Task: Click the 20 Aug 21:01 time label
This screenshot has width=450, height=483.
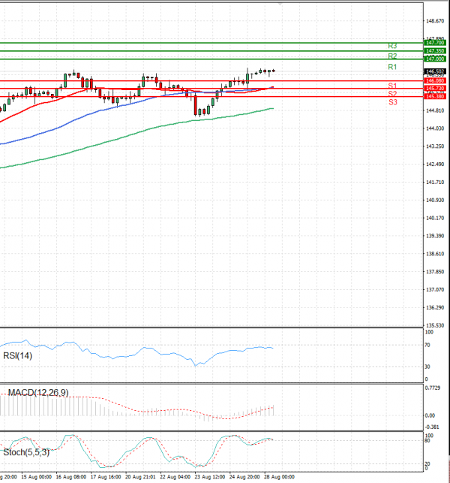Action: tap(140, 477)
